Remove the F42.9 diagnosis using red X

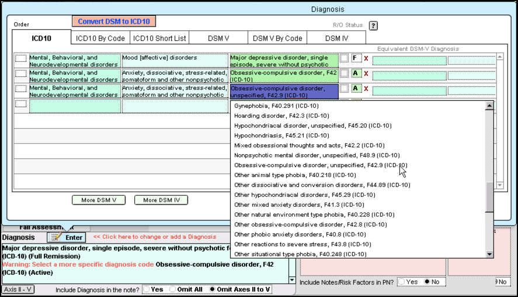click(366, 89)
